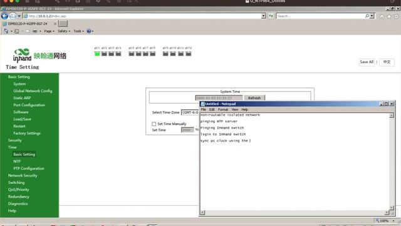This screenshot has width=401, height=226.
Task: Select the ISM5012D browser tab
Action: pos(29,24)
